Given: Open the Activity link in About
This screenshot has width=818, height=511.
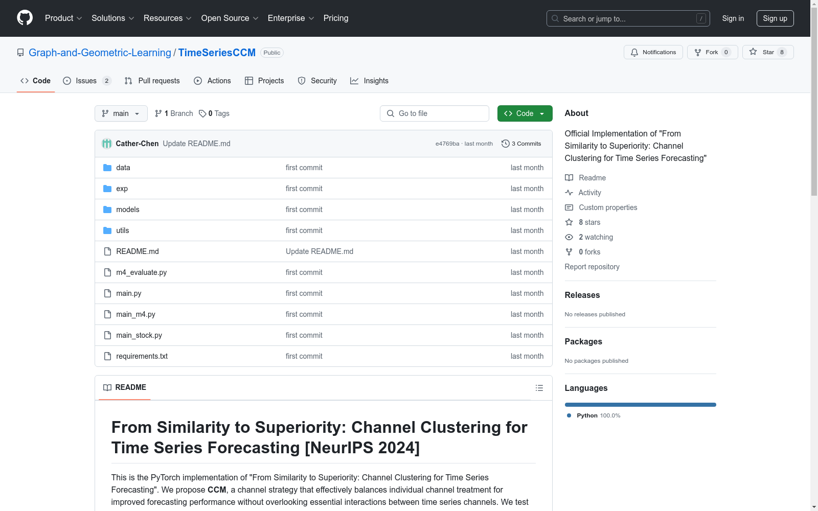Looking at the screenshot, I should [x=583, y=193].
